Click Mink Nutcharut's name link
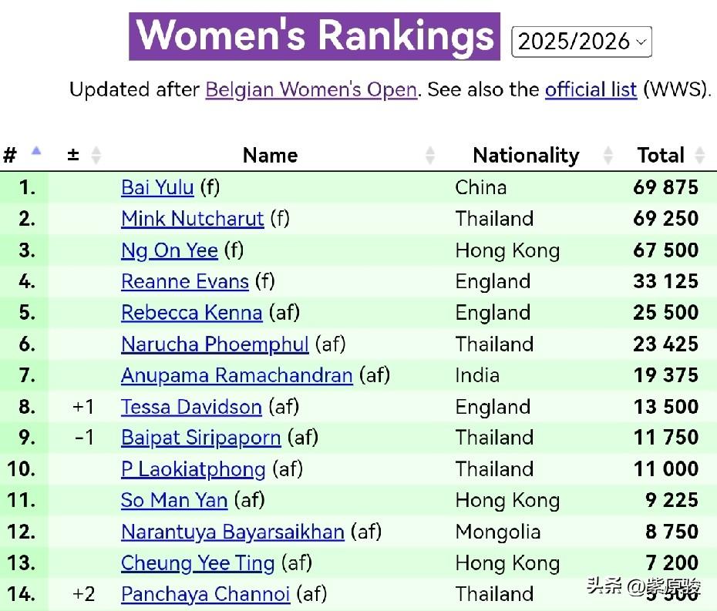 pyautogui.click(x=192, y=219)
